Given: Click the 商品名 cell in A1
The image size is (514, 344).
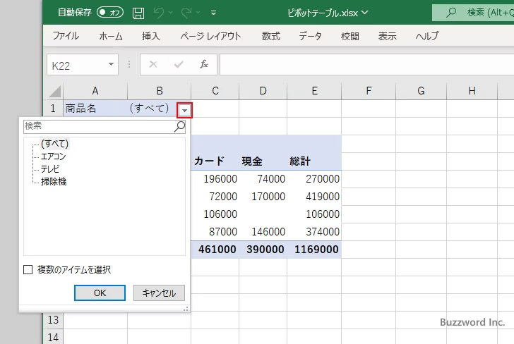Looking at the screenshot, I should tap(95, 109).
